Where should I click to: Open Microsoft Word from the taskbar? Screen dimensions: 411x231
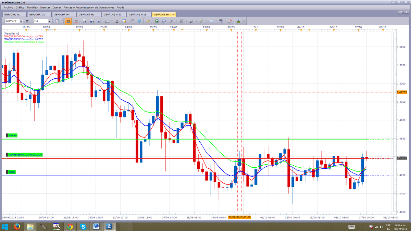tap(96, 227)
